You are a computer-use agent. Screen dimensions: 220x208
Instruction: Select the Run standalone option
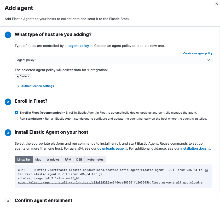pos(16,119)
